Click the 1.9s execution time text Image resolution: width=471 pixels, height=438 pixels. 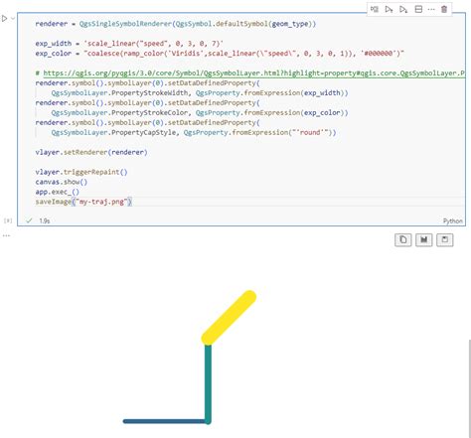[45, 220]
